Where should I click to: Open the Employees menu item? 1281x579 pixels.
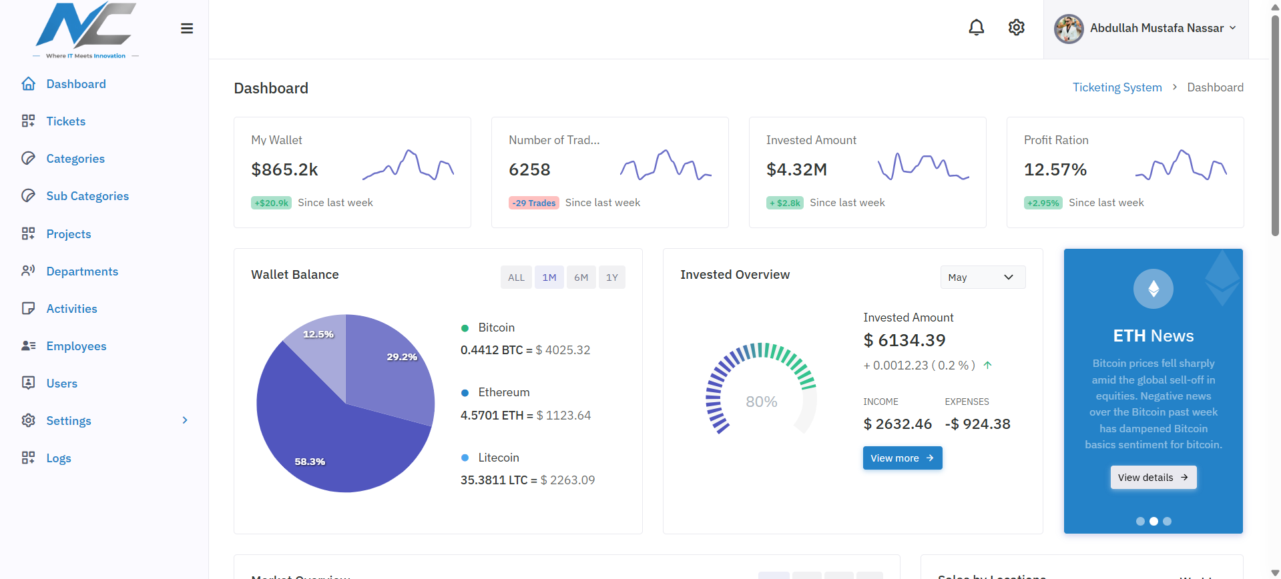coord(76,346)
